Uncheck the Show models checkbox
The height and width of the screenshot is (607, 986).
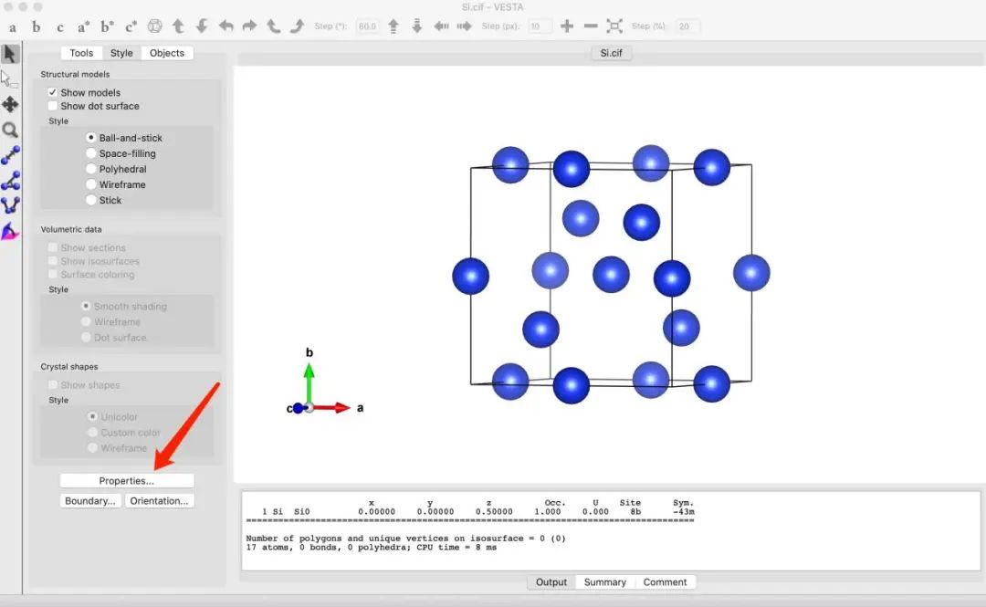53,92
